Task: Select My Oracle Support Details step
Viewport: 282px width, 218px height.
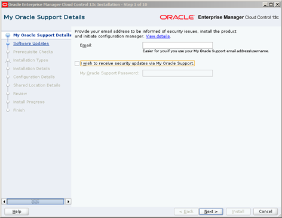Action: tap(42, 35)
